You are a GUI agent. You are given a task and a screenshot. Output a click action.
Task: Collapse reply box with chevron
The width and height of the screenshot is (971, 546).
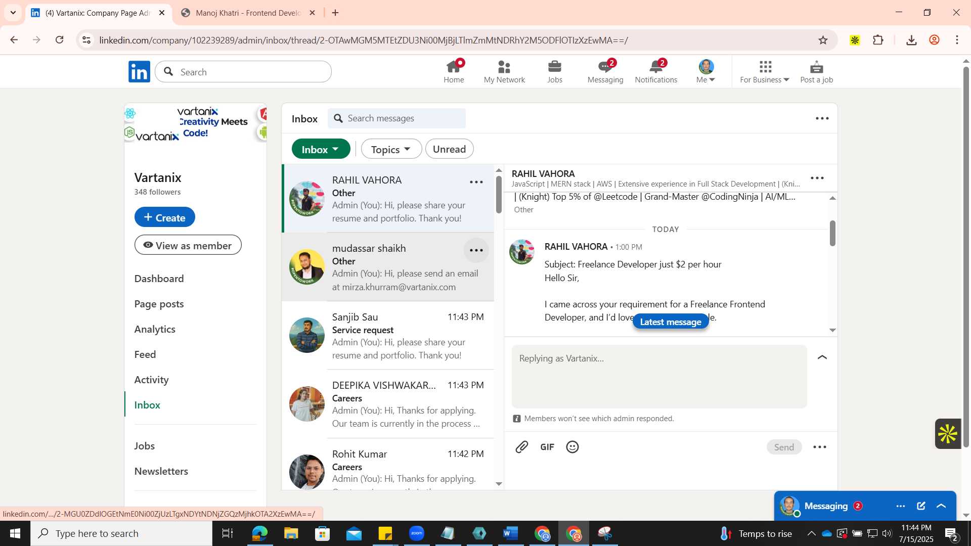click(x=822, y=357)
